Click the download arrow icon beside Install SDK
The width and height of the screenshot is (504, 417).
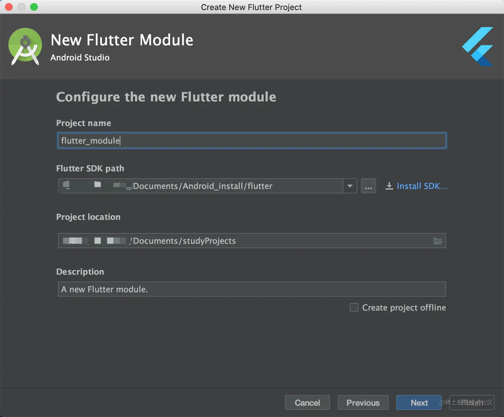click(x=389, y=186)
